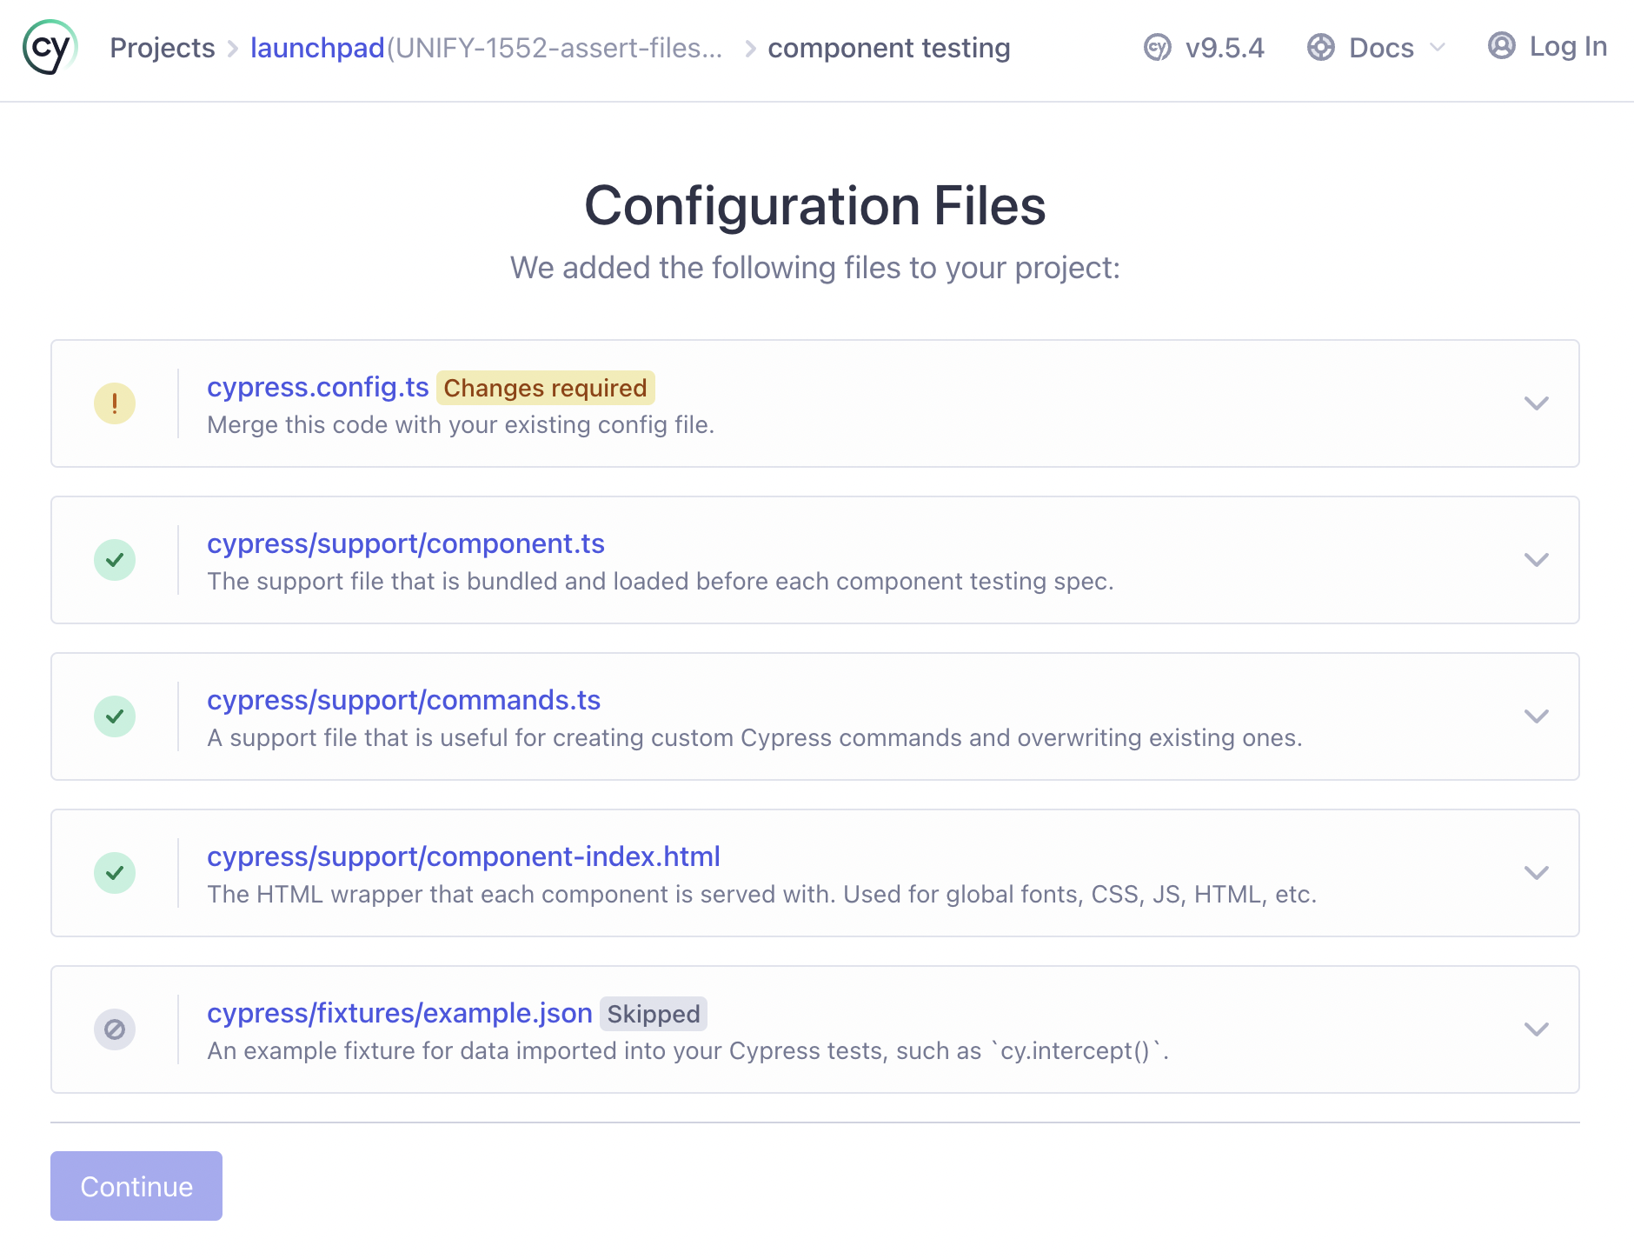Screen dimensions: 1634x1259
Task: Click 'Merge this code with your existing config file.'
Action: point(461,425)
